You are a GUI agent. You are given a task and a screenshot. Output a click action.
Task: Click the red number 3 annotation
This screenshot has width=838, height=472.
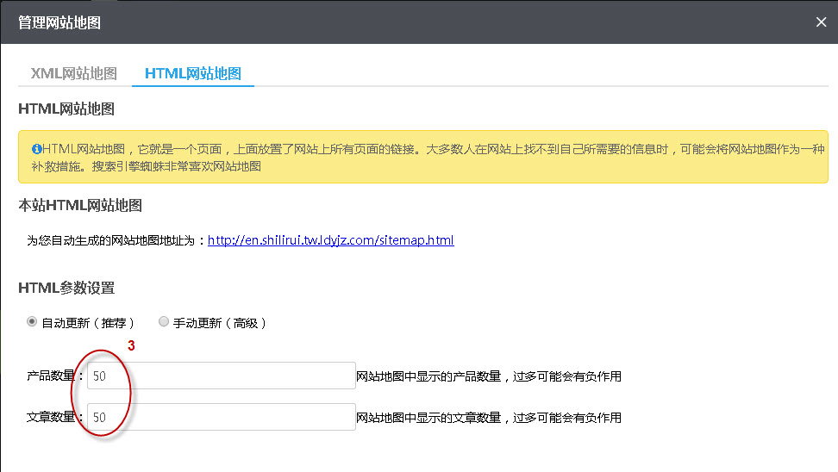pos(132,346)
